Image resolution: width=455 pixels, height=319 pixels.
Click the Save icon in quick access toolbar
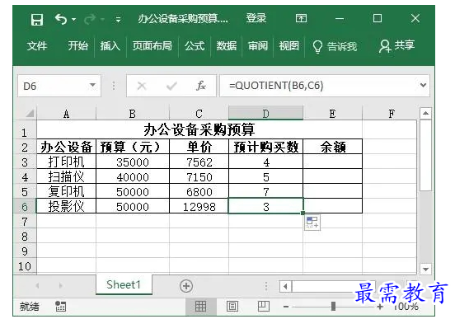(37, 20)
